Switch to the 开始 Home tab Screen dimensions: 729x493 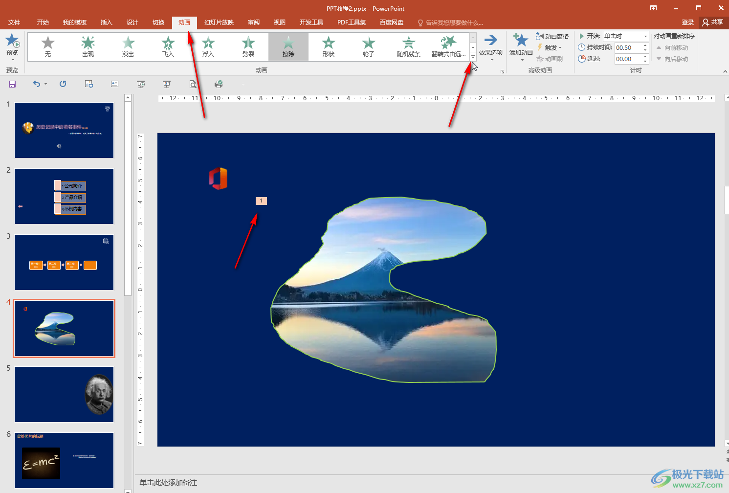point(43,22)
